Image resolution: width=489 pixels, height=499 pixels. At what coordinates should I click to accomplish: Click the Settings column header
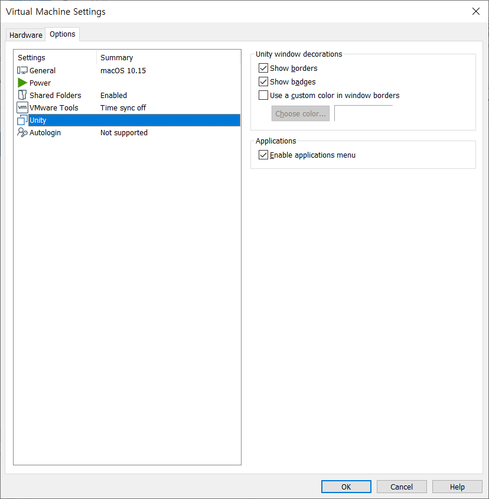click(56, 58)
